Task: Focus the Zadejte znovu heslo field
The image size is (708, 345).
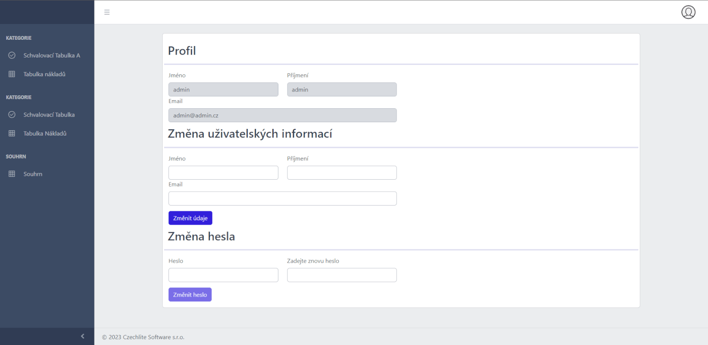Action: [342, 275]
